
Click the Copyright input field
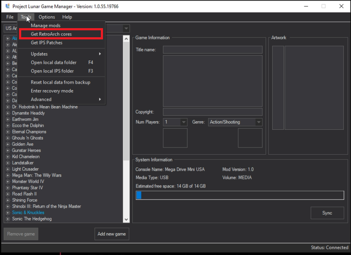coord(213,112)
